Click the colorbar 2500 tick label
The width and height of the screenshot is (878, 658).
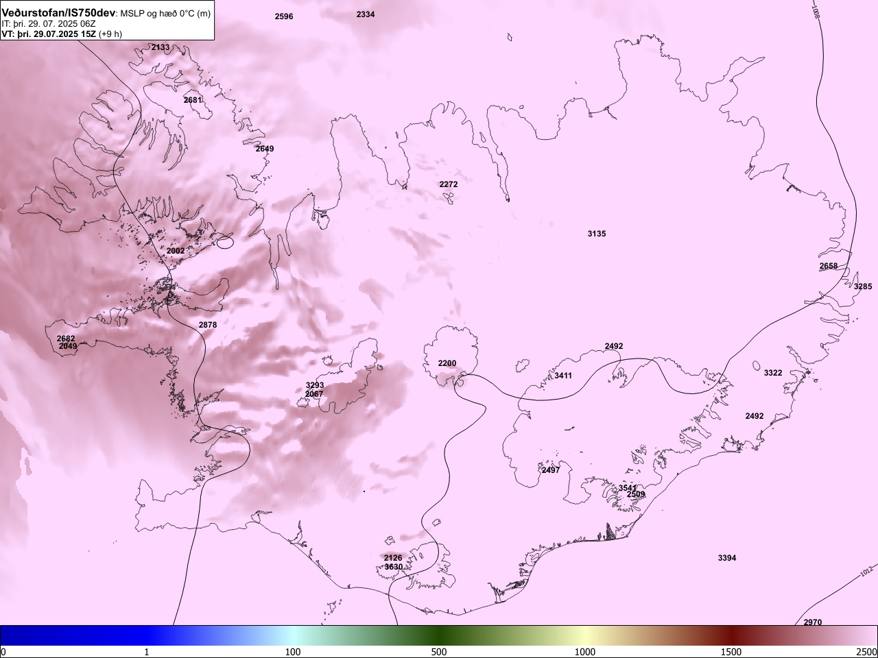[867, 651]
